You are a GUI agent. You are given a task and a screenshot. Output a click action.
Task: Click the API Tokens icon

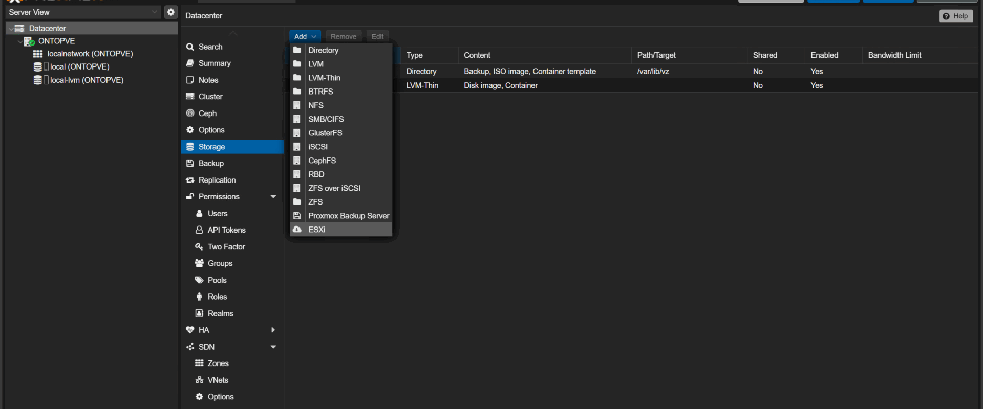point(199,230)
